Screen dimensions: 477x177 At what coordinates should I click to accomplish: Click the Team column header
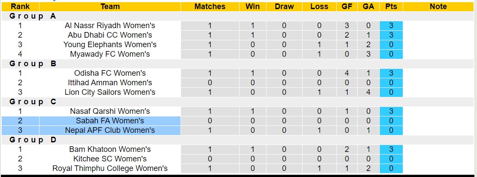[x=110, y=6]
